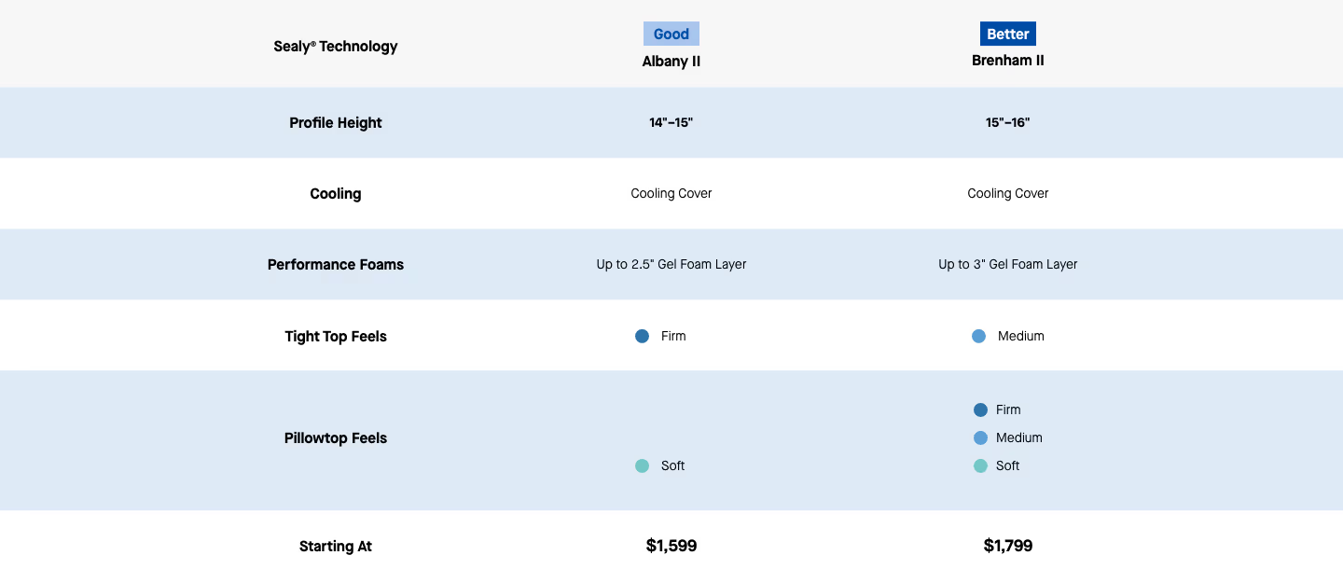Image resolution: width=1343 pixels, height=583 pixels.
Task: Click the Pillowtop Feels row label
Action: [336, 437]
